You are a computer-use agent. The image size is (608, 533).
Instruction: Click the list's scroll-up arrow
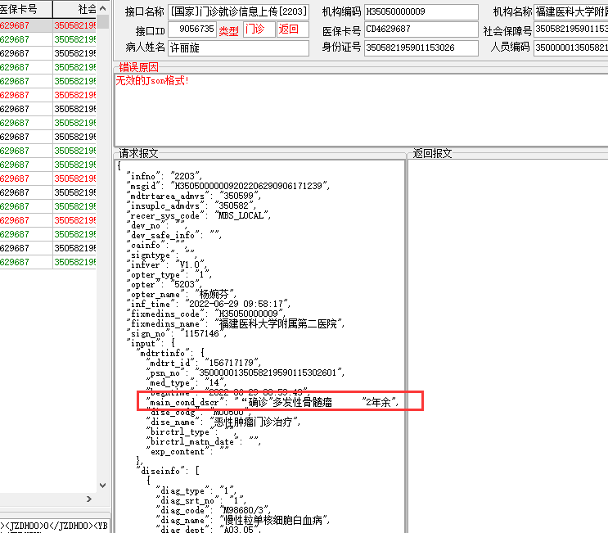click(103, 8)
